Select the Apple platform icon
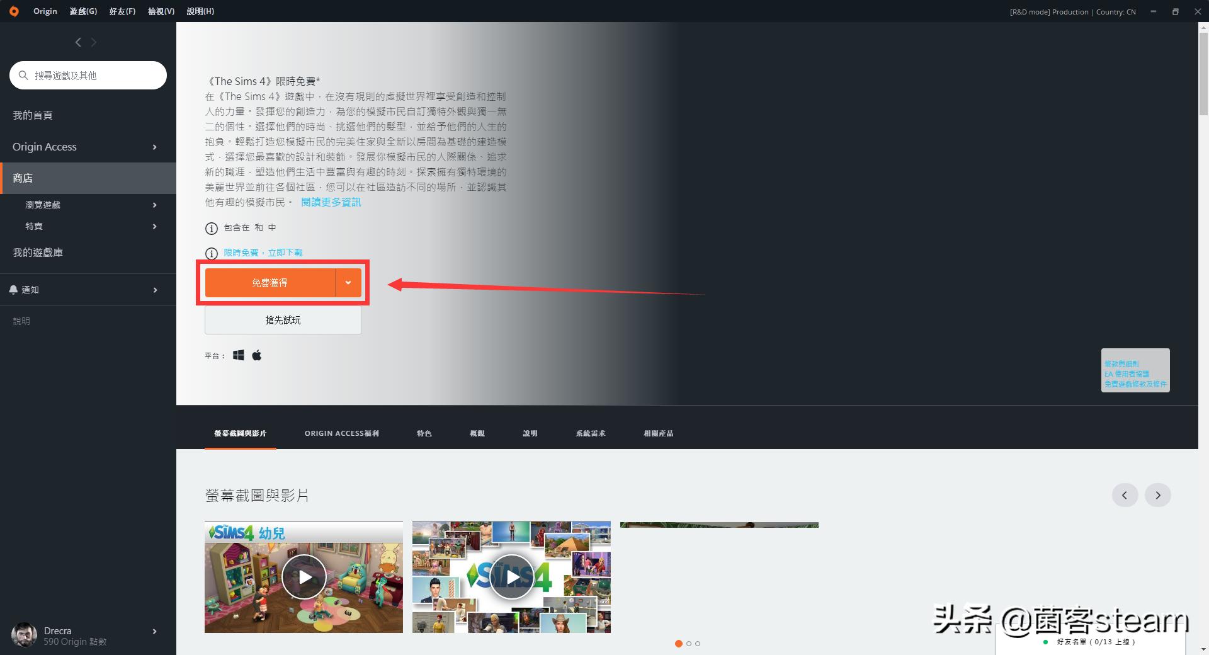 coord(256,355)
